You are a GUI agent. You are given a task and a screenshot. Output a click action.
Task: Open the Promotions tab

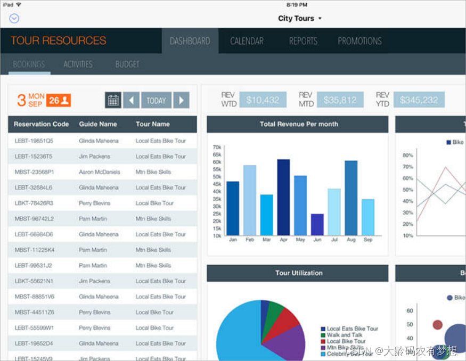[x=359, y=41]
